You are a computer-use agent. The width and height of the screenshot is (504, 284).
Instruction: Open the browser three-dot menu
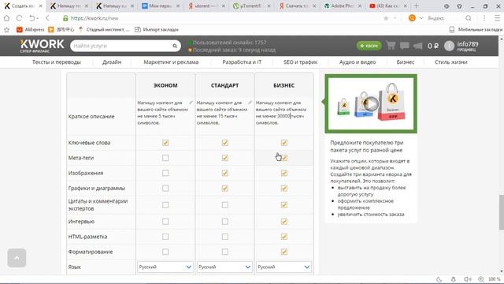coord(484,18)
